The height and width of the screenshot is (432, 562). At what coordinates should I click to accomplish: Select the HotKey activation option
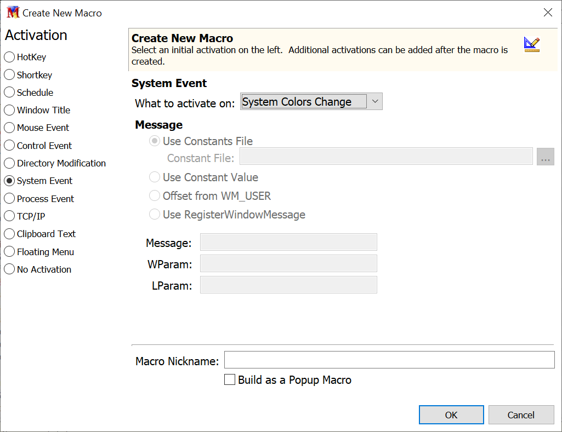tap(9, 57)
